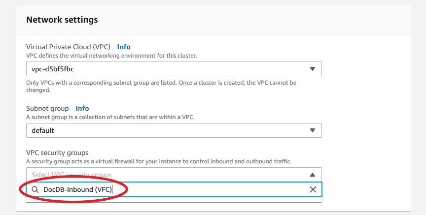Click the VPC security groups label
Image resolution: width=426 pixels, height=215 pixels.
57,153
